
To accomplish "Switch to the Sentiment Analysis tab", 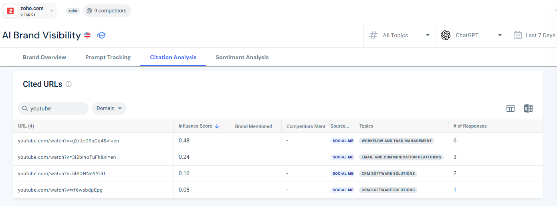I will [242, 57].
